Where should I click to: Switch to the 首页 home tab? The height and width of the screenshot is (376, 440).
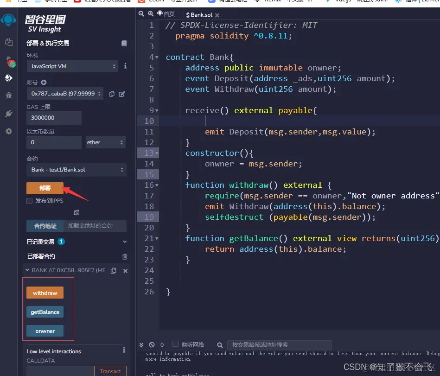(166, 14)
